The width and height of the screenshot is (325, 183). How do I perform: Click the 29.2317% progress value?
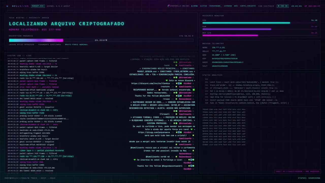point(101,40)
